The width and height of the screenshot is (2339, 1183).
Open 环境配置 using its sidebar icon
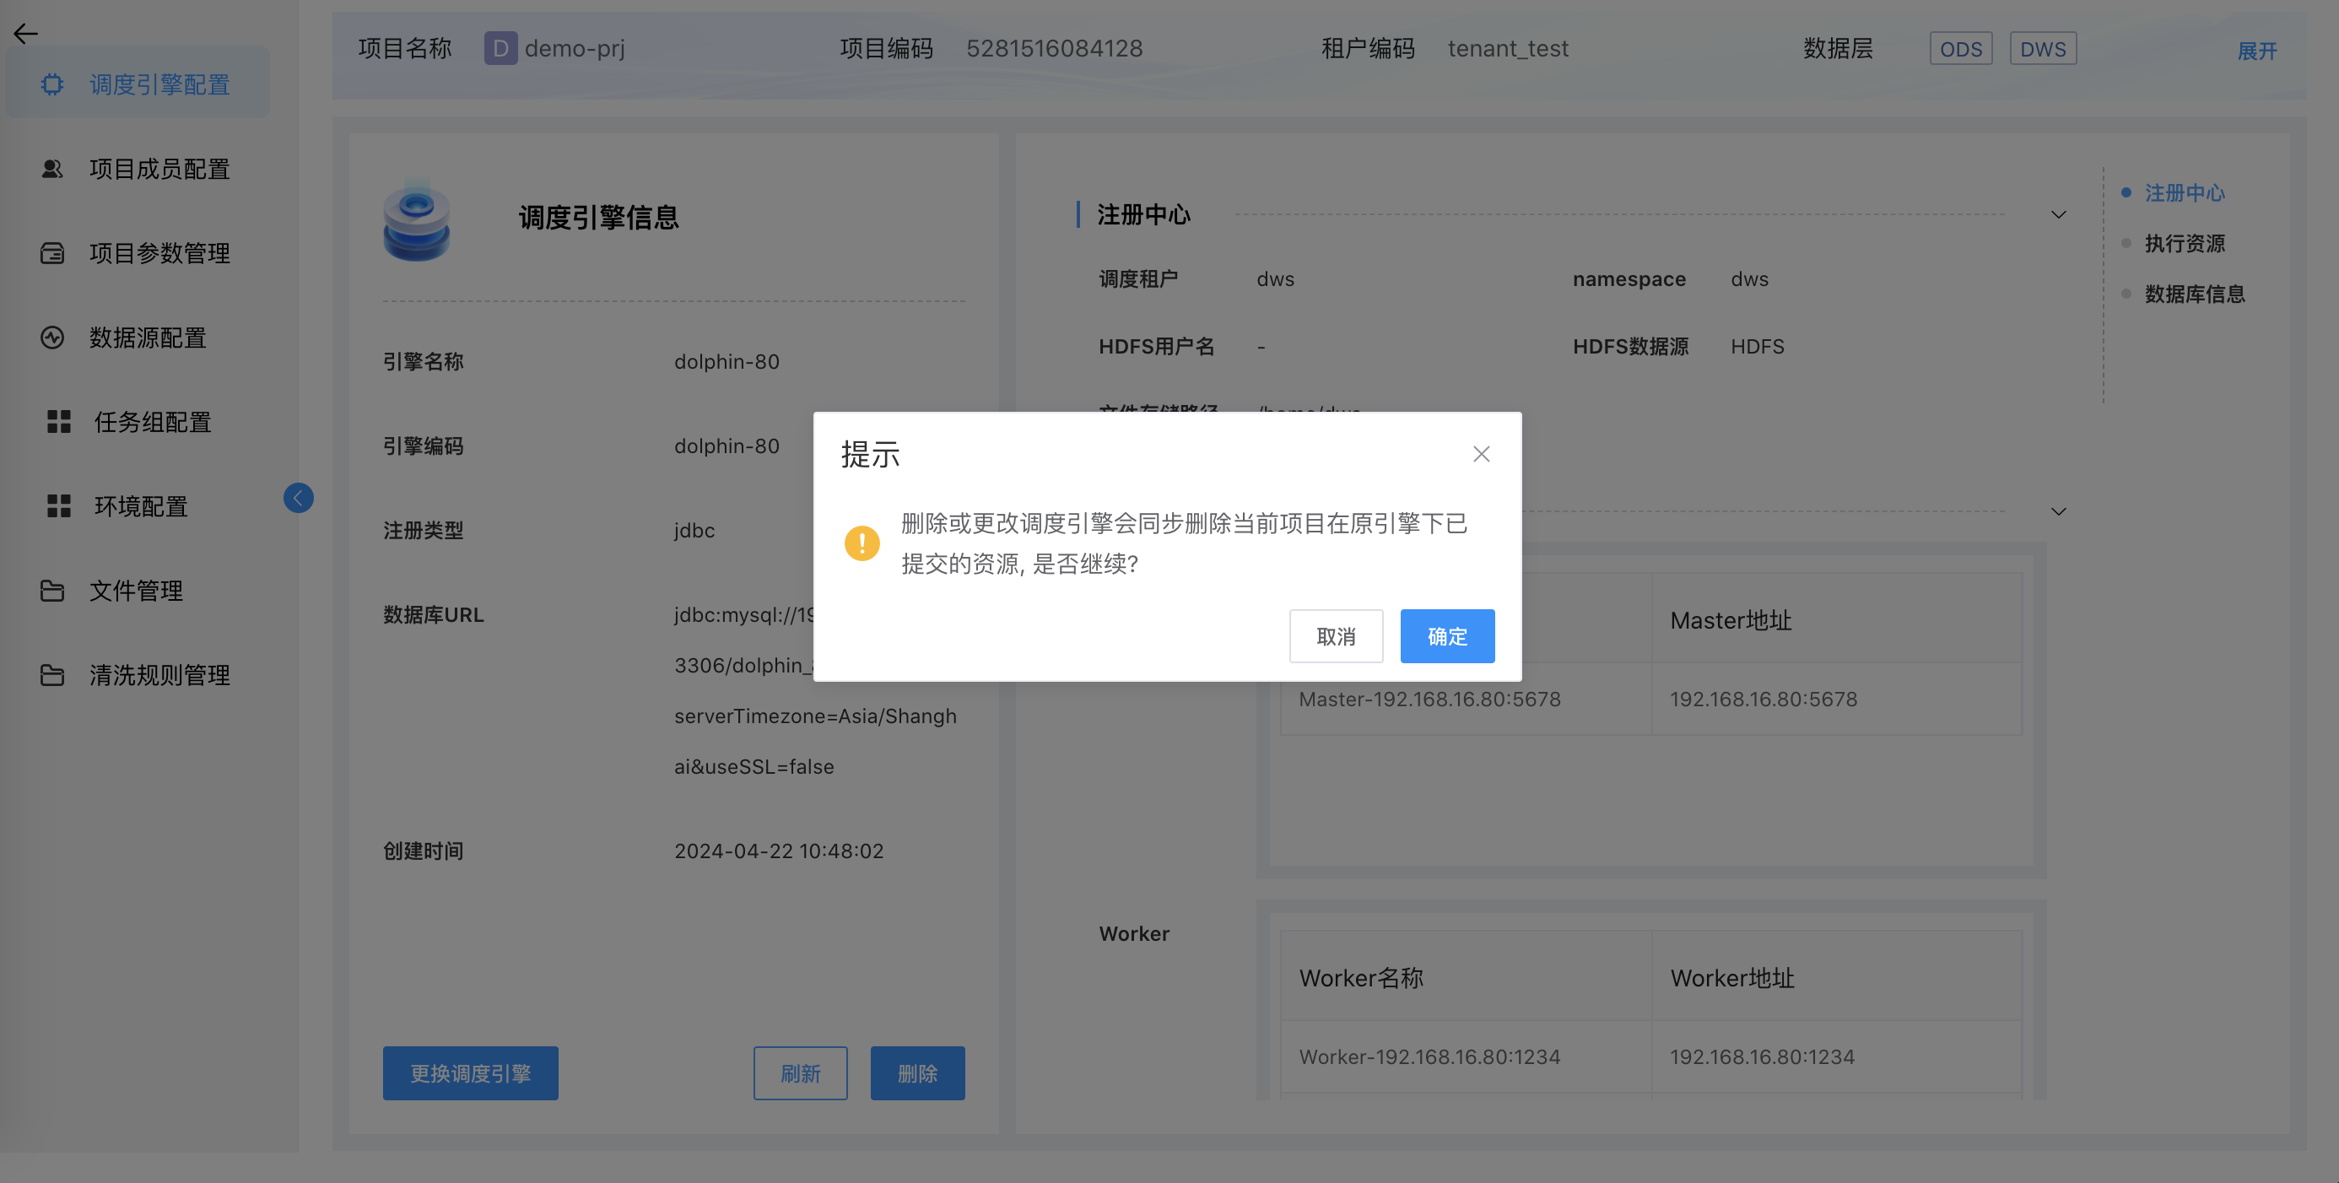point(58,505)
